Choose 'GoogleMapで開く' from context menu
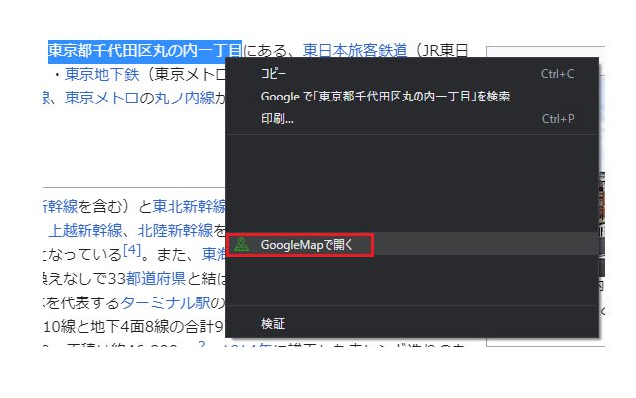This screenshot has width=636, height=398. [412, 244]
